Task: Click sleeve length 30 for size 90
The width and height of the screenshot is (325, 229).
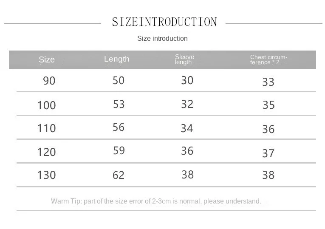Action: [187, 80]
